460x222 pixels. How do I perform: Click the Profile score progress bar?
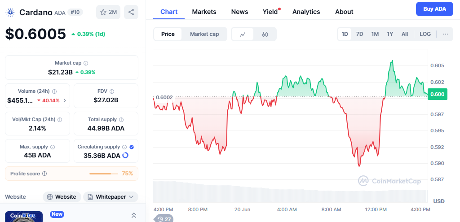point(104,174)
